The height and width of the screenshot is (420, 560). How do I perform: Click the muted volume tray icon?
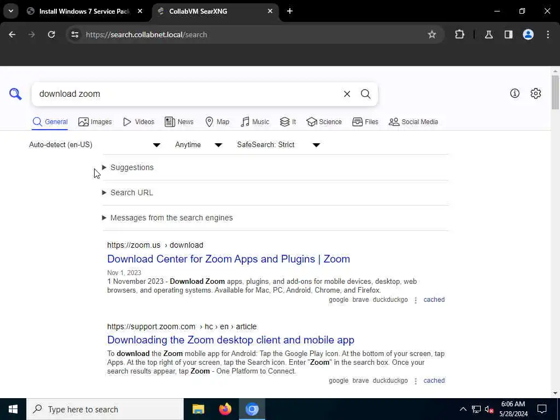(x=489, y=409)
